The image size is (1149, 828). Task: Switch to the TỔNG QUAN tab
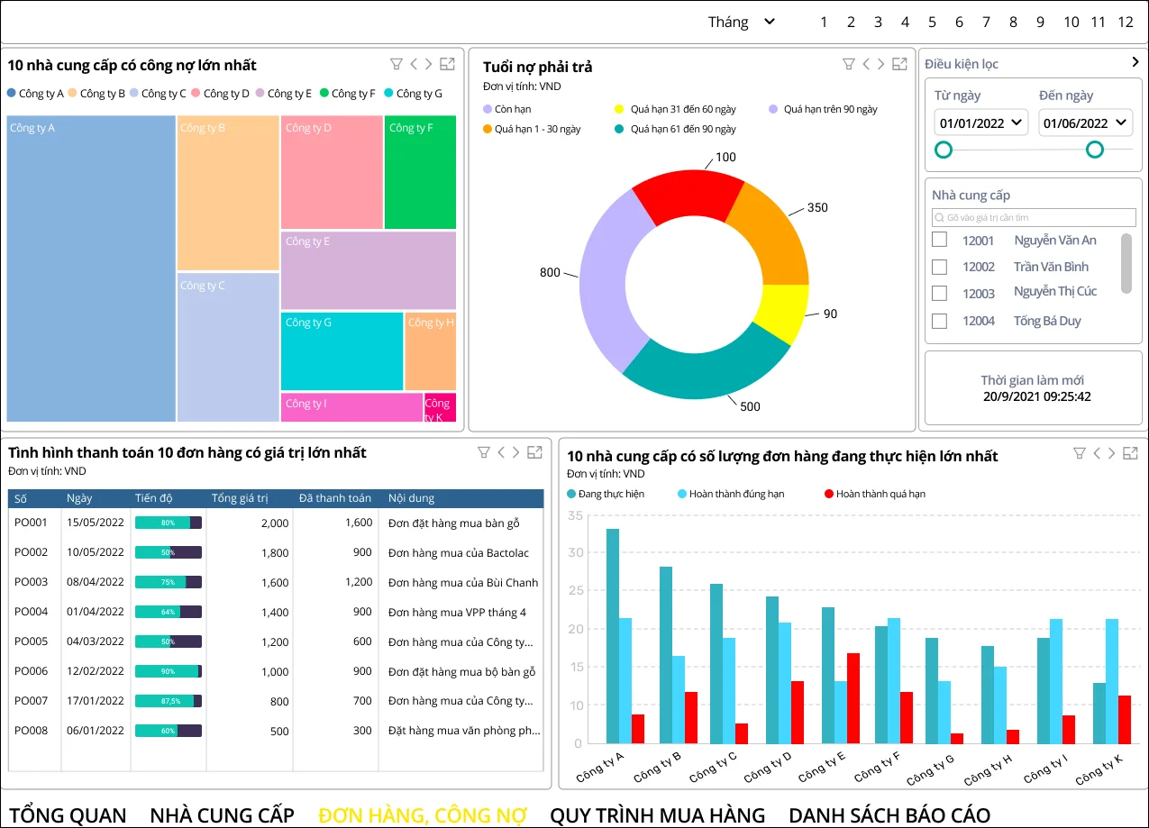pyautogui.click(x=67, y=814)
